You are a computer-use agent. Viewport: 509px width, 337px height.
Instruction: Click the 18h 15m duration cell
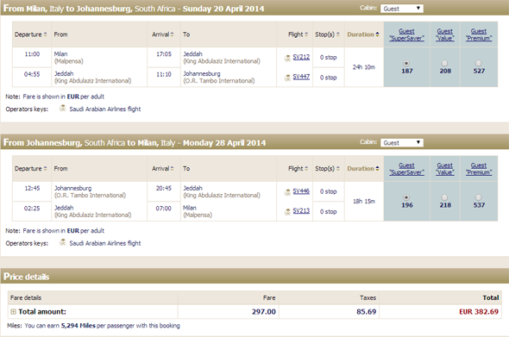click(364, 202)
